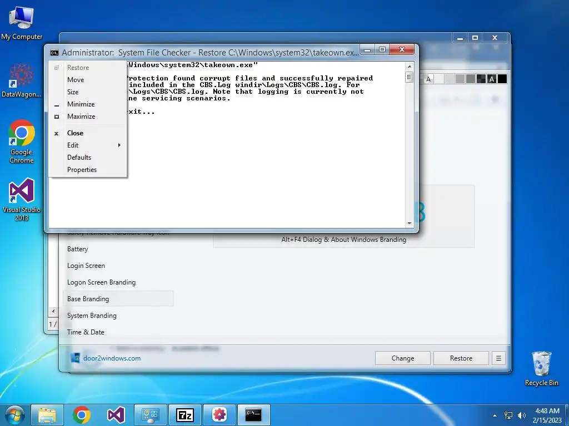This screenshot has width=569, height=426.
Task: Select the DataWagon desktop shortcut
Action: coord(22,80)
